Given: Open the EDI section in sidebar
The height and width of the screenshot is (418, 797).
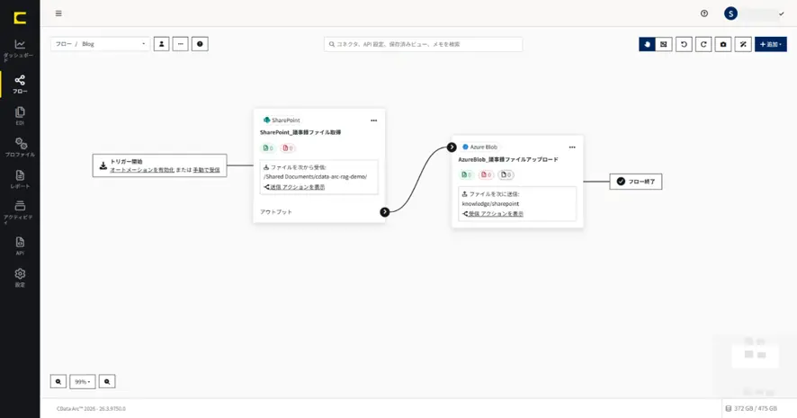Looking at the screenshot, I should tap(20, 115).
